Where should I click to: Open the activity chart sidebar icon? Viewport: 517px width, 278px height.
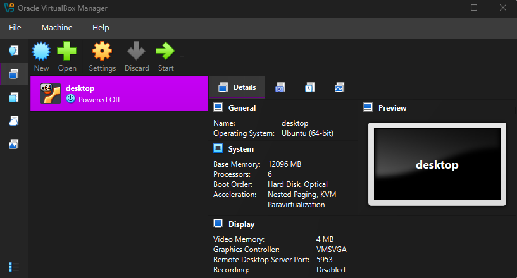[x=13, y=144]
